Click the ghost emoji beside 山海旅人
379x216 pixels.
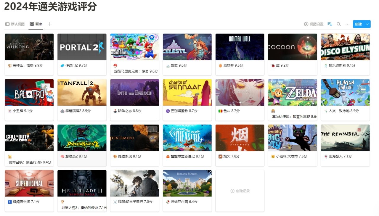coord(326,156)
